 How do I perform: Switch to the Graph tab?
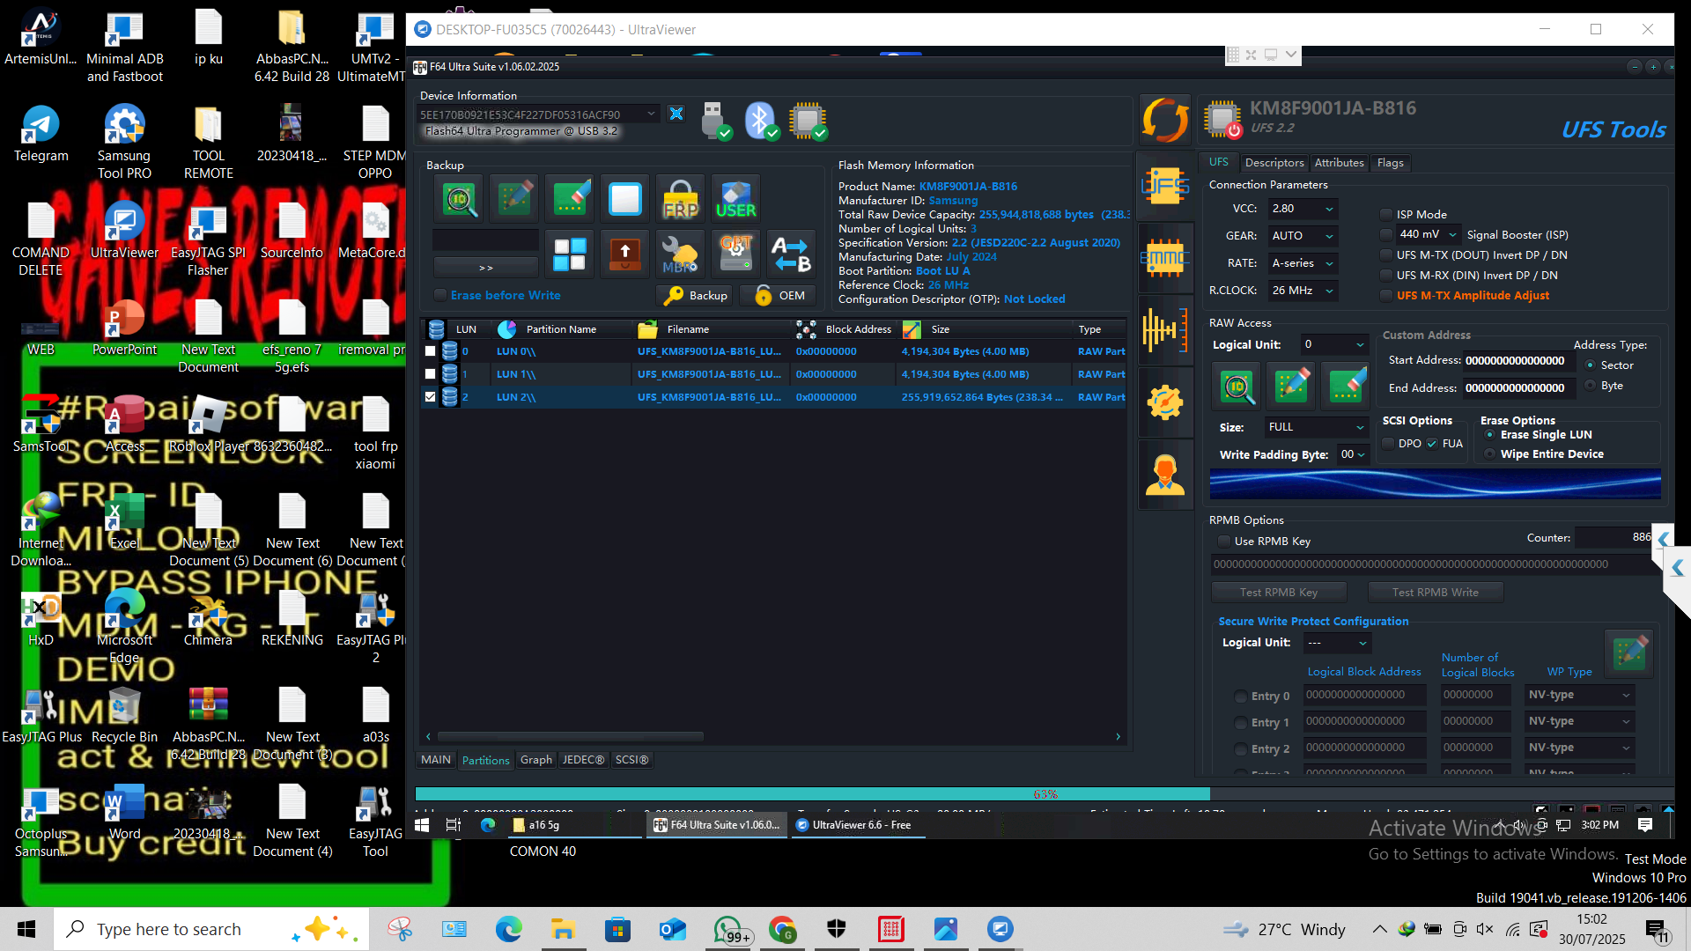(x=535, y=760)
